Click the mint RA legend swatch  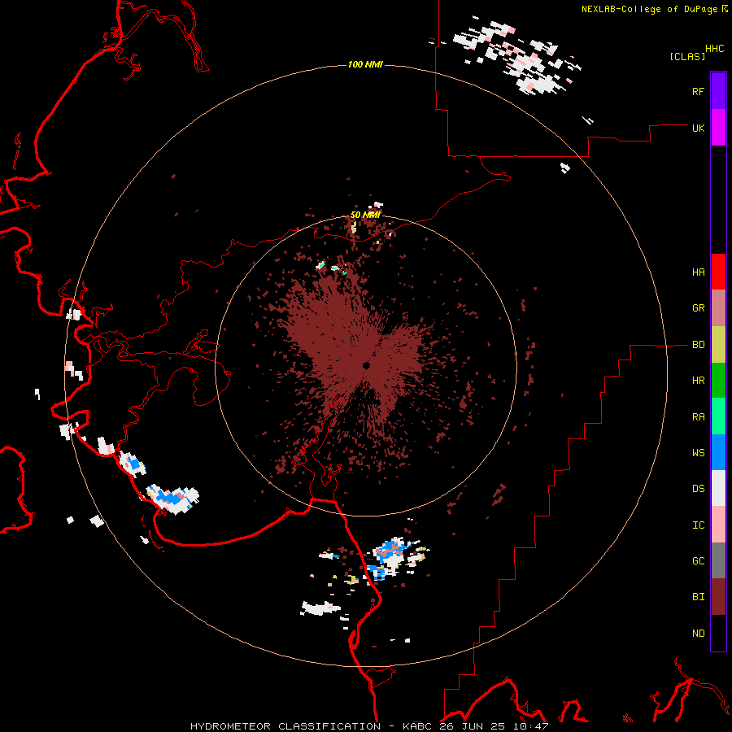pos(718,416)
